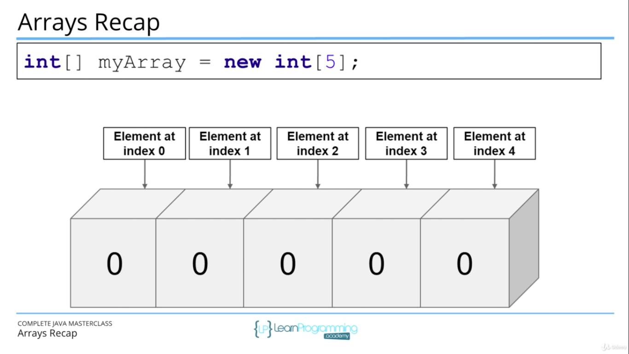Screen dimensions: 629x354
Task: Select the "Element at index 3" label box
Action: (x=406, y=143)
